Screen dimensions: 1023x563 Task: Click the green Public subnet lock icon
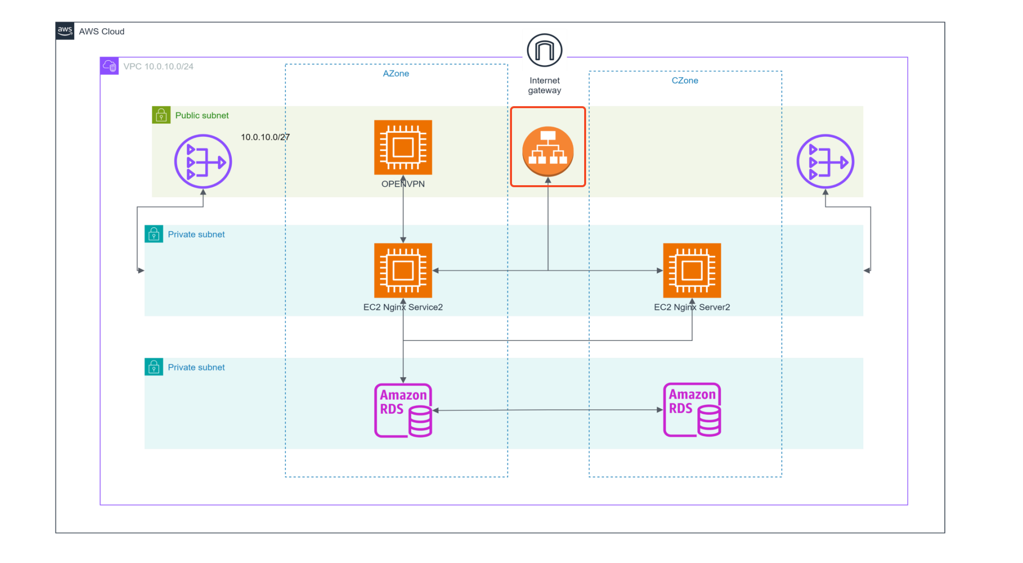tap(161, 115)
